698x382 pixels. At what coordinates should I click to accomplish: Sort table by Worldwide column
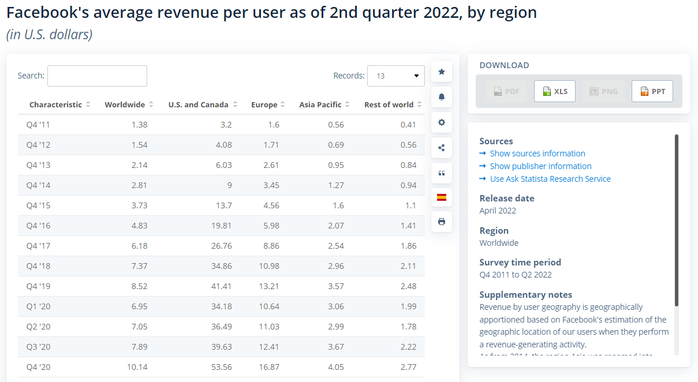(x=129, y=104)
